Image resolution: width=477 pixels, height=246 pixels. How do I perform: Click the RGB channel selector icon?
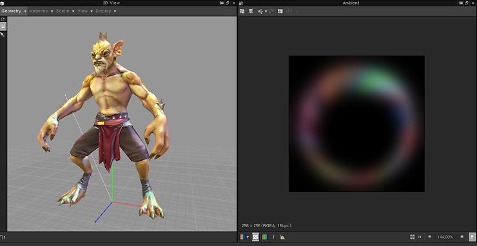tap(242, 237)
